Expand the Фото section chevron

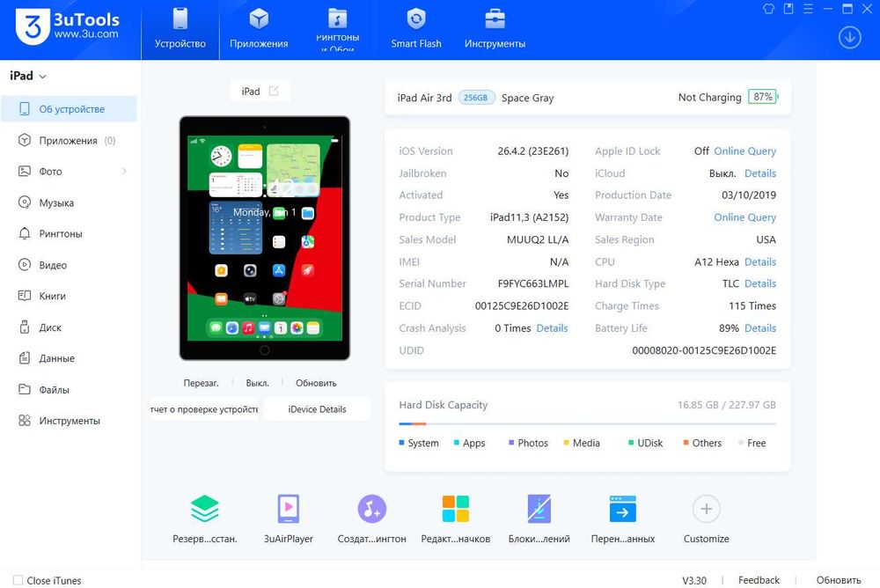coord(124,172)
